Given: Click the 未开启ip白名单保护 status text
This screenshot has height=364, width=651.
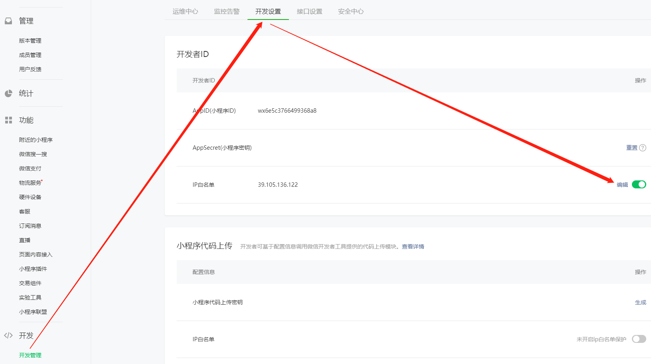Looking at the screenshot, I should 601,339.
